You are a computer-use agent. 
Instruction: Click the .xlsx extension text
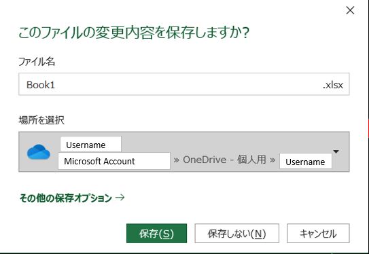tap(333, 85)
